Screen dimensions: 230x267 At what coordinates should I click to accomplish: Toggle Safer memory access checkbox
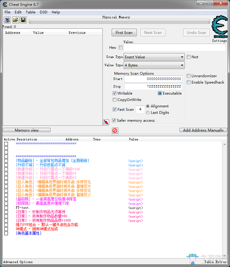(x=114, y=121)
